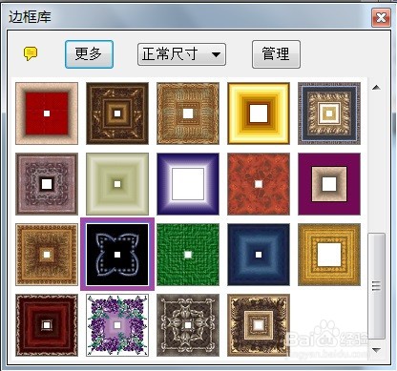Select the red square border thumbnail
Viewport: 397px width, 371px height.
click(x=47, y=113)
